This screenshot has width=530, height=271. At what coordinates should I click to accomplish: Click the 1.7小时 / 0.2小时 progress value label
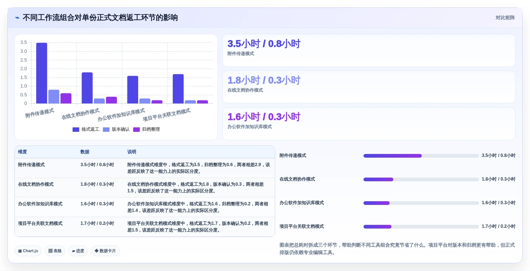(499, 227)
